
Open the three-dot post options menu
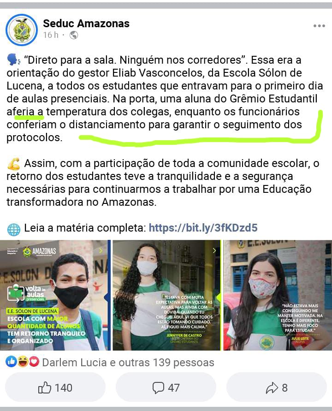319,26
